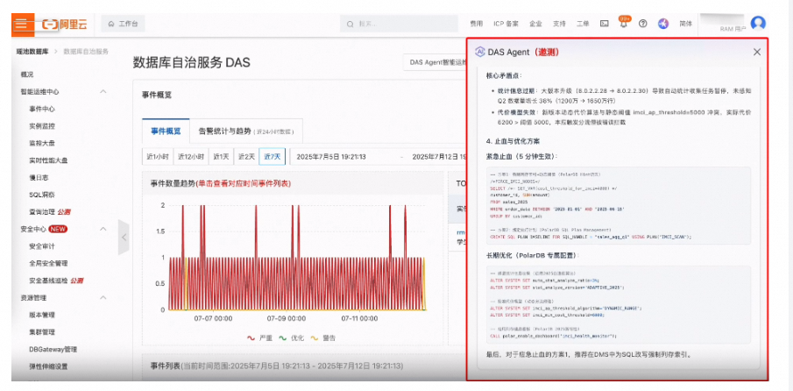The height and width of the screenshot is (391, 793).
Task: Close the DAS Agent panel
Action: click(756, 52)
